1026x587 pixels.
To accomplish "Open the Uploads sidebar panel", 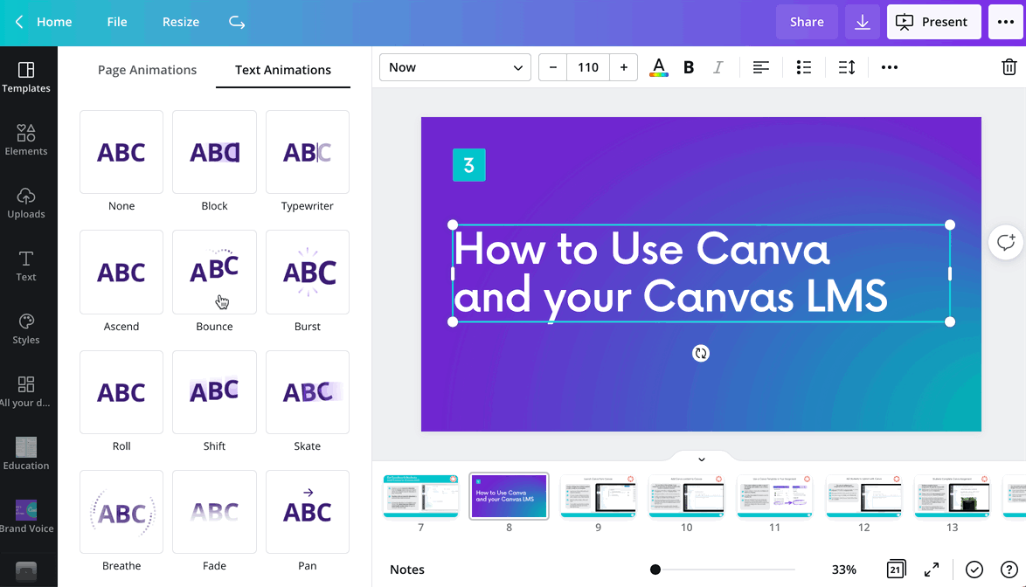I will [x=26, y=204].
